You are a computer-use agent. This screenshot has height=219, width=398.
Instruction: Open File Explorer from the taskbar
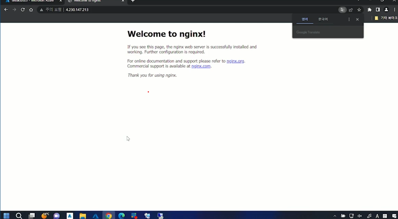[83, 216]
